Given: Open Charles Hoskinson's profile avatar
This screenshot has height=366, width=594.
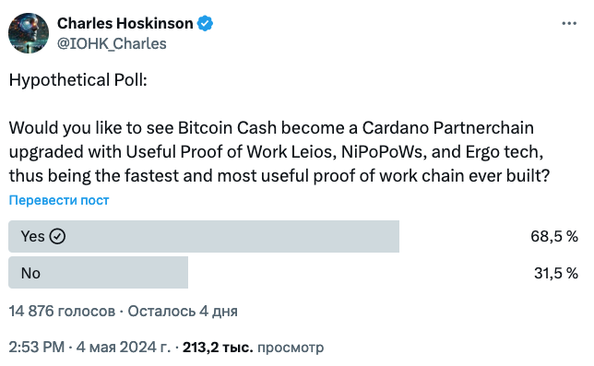Looking at the screenshot, I should pos(29,33).
